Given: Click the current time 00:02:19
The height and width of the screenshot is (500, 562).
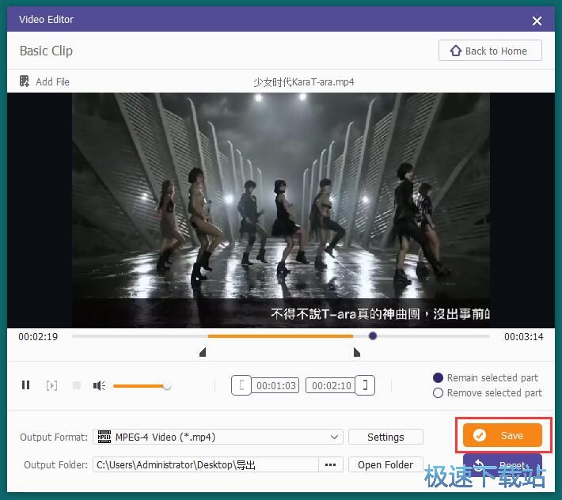Looking at the screenshot, I should (x=38, y=337).
